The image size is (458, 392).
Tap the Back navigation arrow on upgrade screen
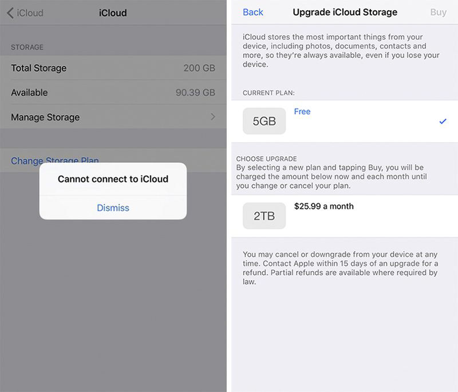point(253,12)
